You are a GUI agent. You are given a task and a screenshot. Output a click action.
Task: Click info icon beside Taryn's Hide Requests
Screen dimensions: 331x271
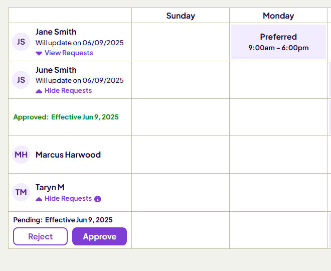coord(98,199)
